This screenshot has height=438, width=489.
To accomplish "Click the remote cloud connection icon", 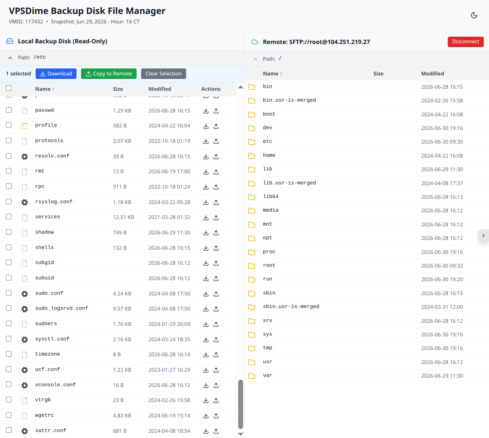I will [x=255, y=42].
